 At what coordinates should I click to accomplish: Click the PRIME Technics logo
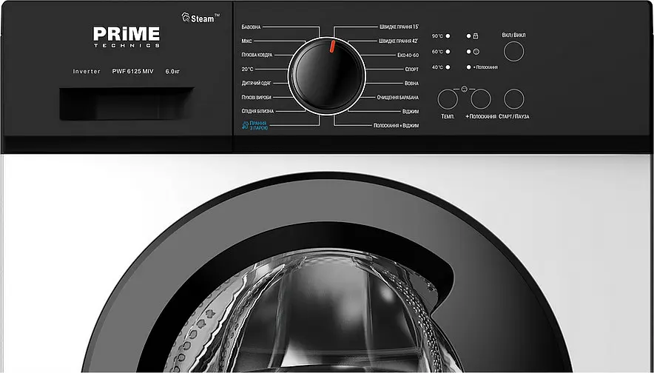[x=127, y=37]
